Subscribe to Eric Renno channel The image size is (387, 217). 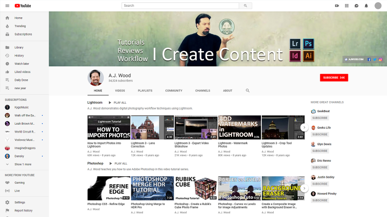pyautogui.click(x=320, y=167)
